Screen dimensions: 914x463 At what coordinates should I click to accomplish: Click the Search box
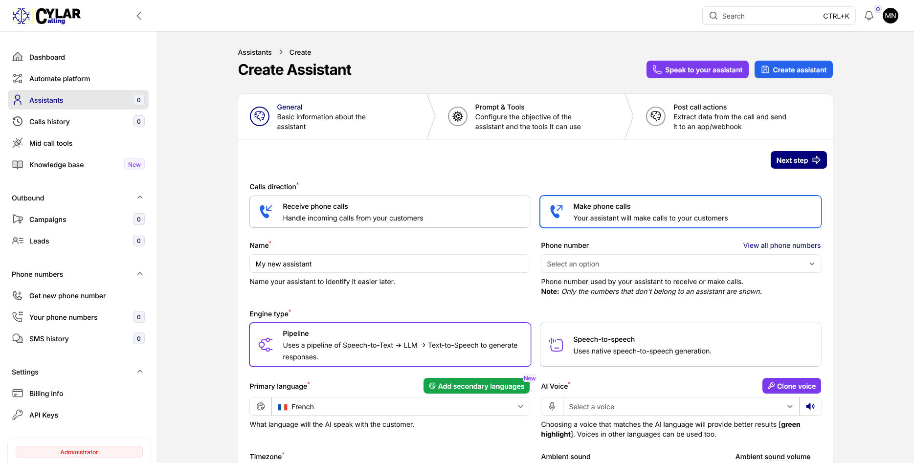coord(779,16)
